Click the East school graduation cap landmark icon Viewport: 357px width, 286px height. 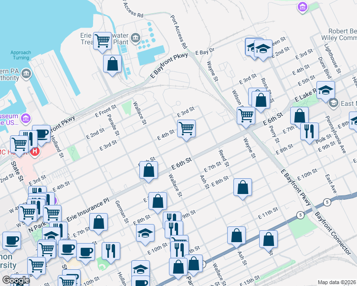coord(333,103)
